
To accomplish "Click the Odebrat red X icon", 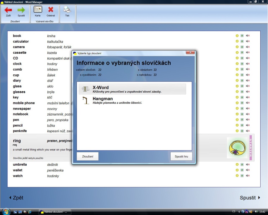I will click(x=51, y=10).
